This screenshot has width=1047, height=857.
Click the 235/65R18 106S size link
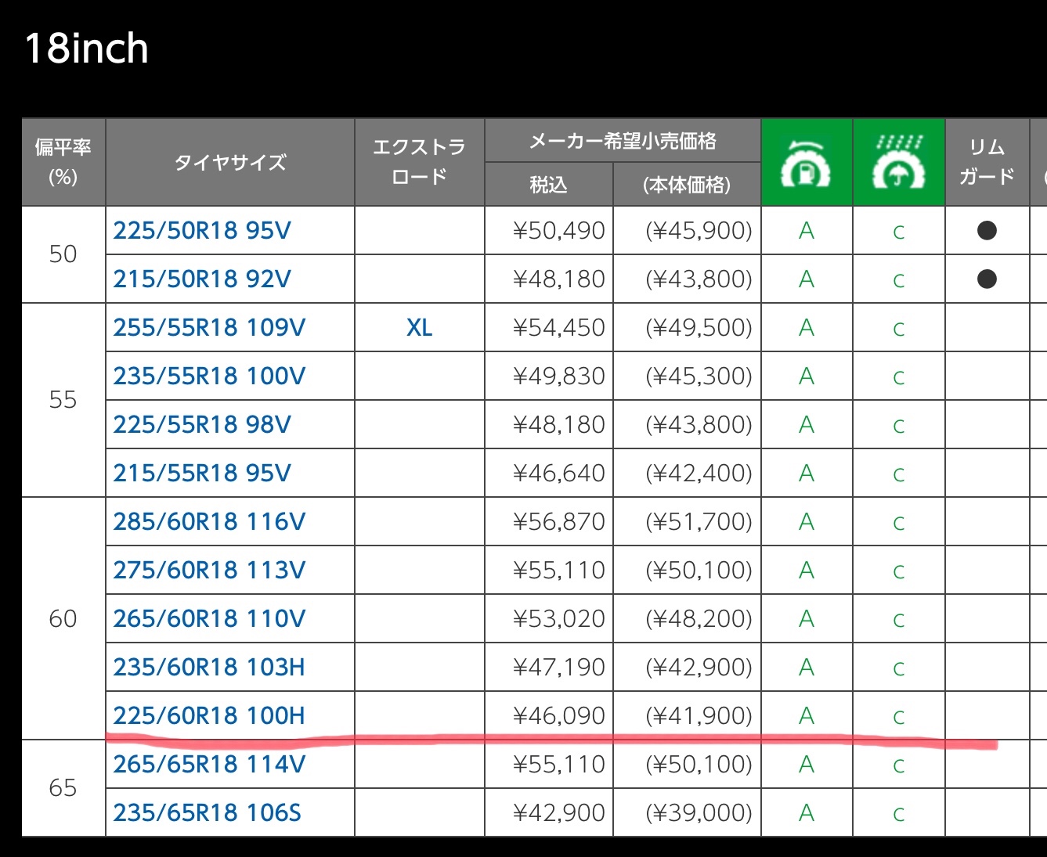[207, 813]
